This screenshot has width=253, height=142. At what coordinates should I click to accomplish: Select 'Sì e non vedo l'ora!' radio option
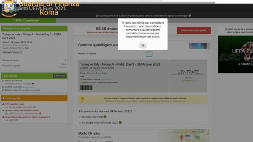click(x=80, y=117)
